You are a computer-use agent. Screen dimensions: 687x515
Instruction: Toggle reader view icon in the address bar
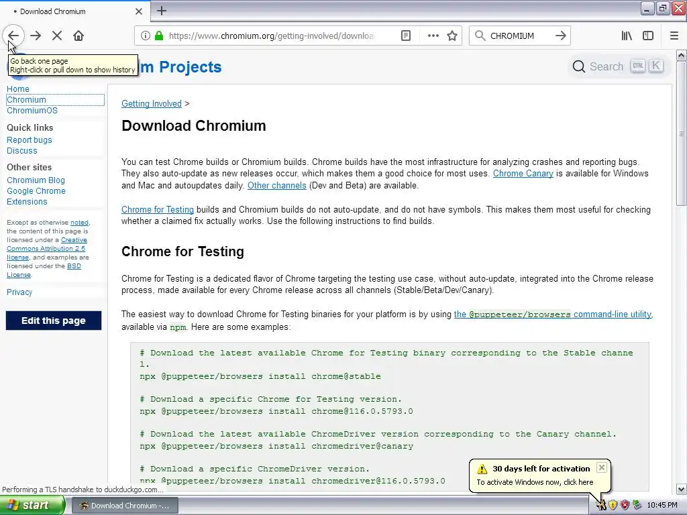(x=406, y=36)
